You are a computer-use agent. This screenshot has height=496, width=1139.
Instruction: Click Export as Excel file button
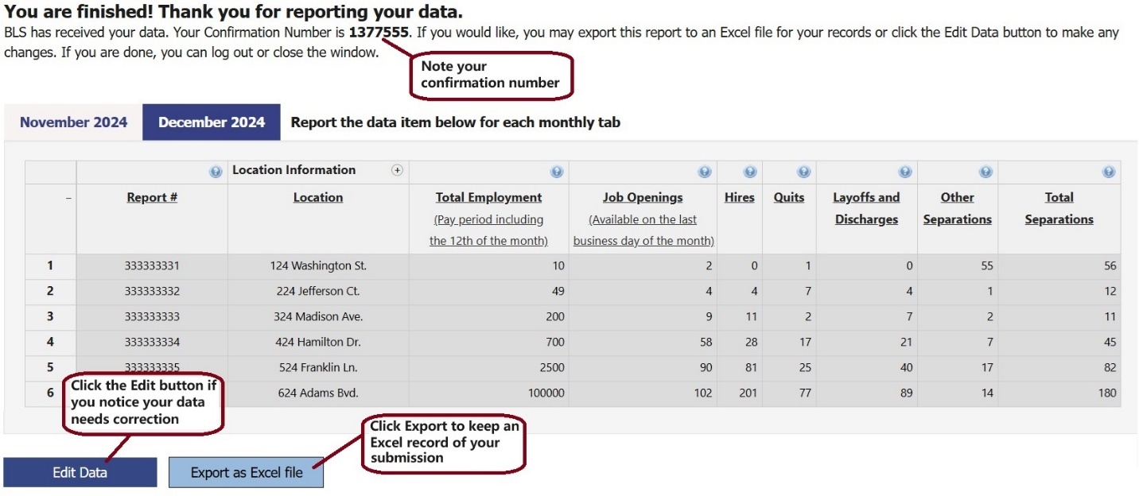(247, 473)
